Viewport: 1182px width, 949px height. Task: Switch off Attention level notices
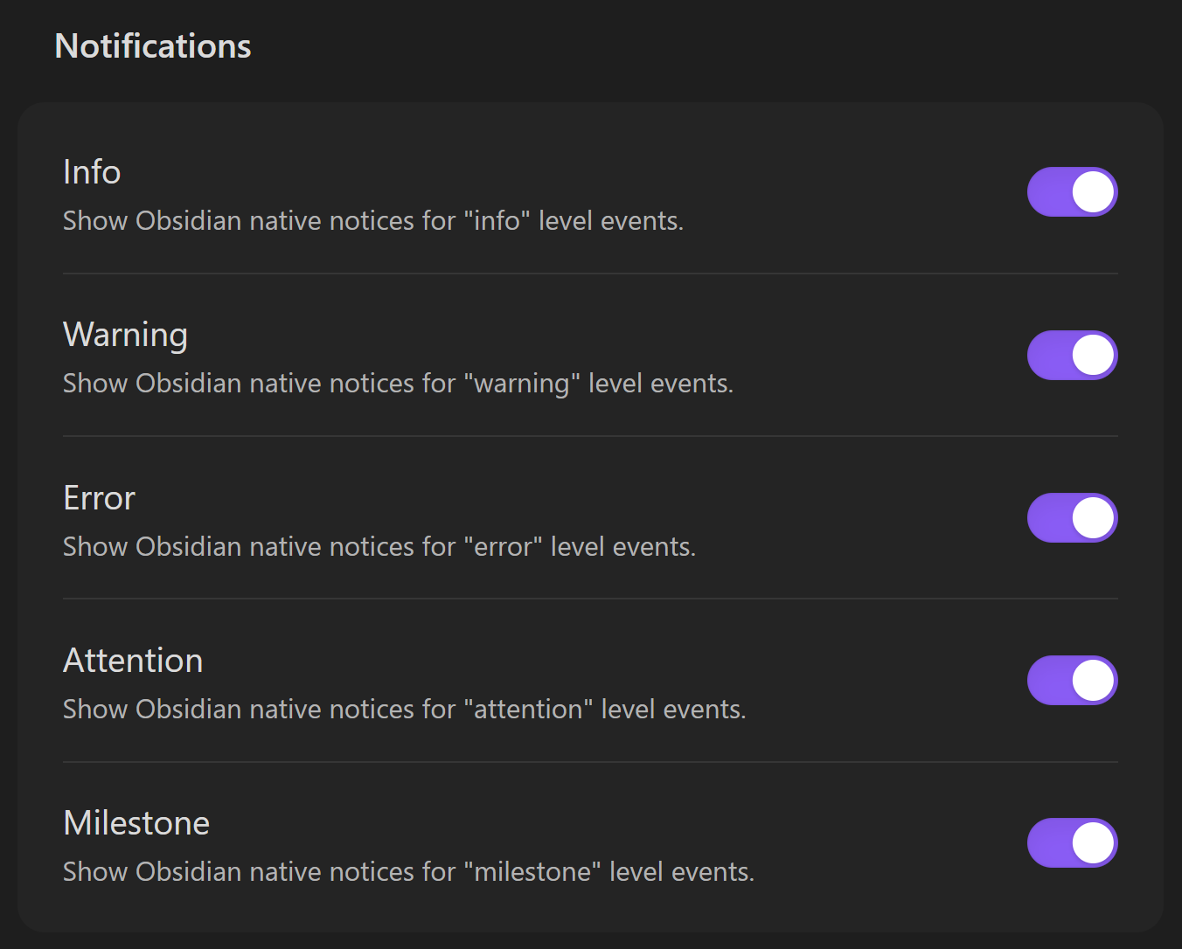tap(1072, 681)
